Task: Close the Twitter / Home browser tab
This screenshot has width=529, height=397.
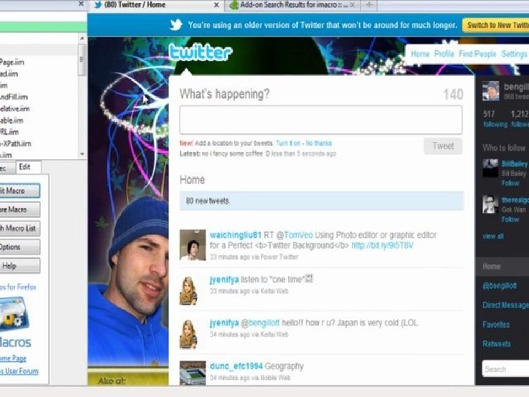Action: point(217,5)
